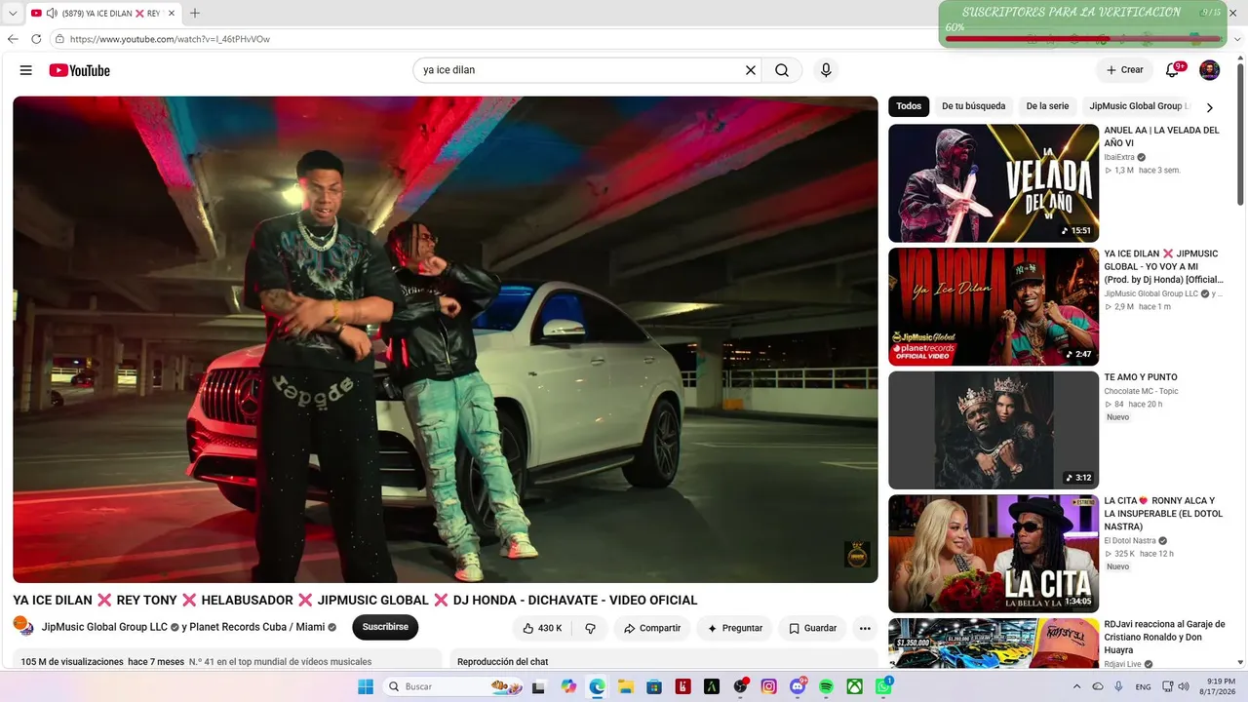This screenshot has width=1248, height=702.
Task: Open IbaiExtra channel link
Action: [1119, 157]
